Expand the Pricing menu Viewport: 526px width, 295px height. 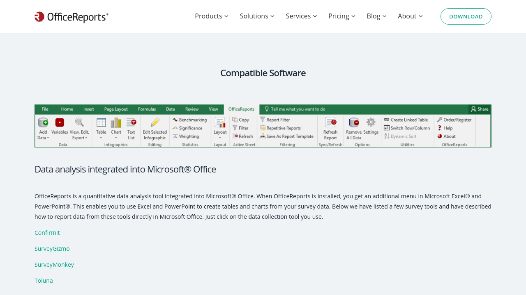click(341, 16)
